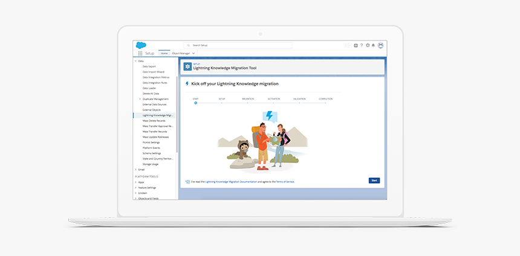Open Storage Usage
This screenshot has height=256, width=520.
(x=151, y=164)
